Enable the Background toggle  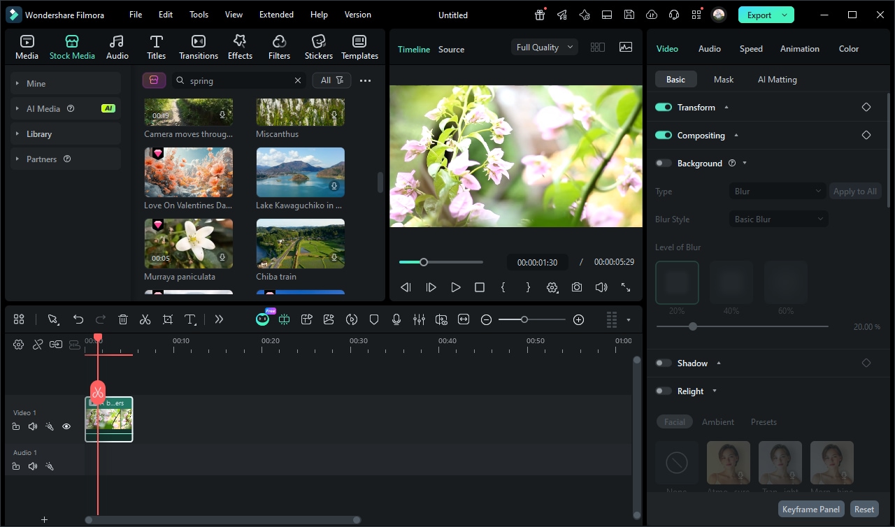[x=664, y=163]
